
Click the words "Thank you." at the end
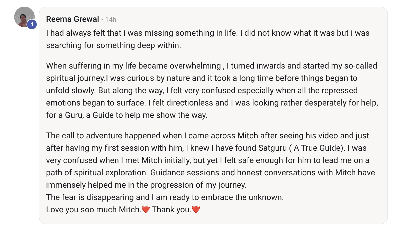click(x=171, y=210)
